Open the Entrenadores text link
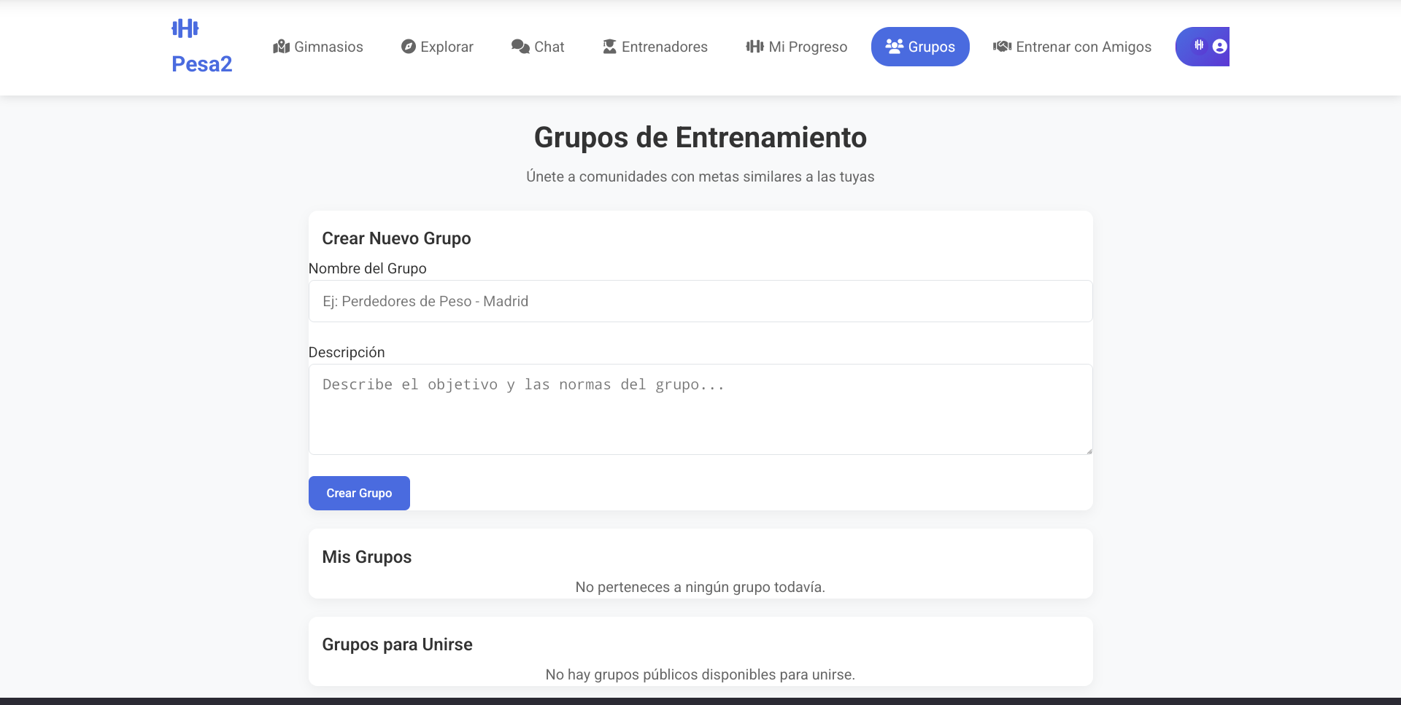The image size is (1401, 705). (664, 47)
